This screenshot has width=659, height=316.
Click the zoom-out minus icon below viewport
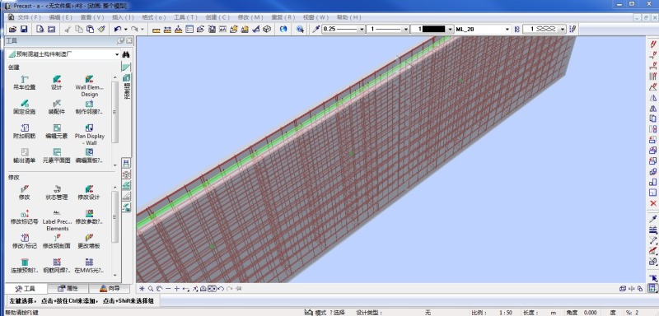click(x=168, y=289)
